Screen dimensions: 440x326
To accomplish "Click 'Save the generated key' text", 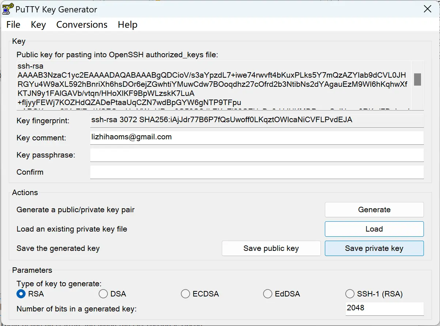I will pyautogui.click(x=58, y=248).
